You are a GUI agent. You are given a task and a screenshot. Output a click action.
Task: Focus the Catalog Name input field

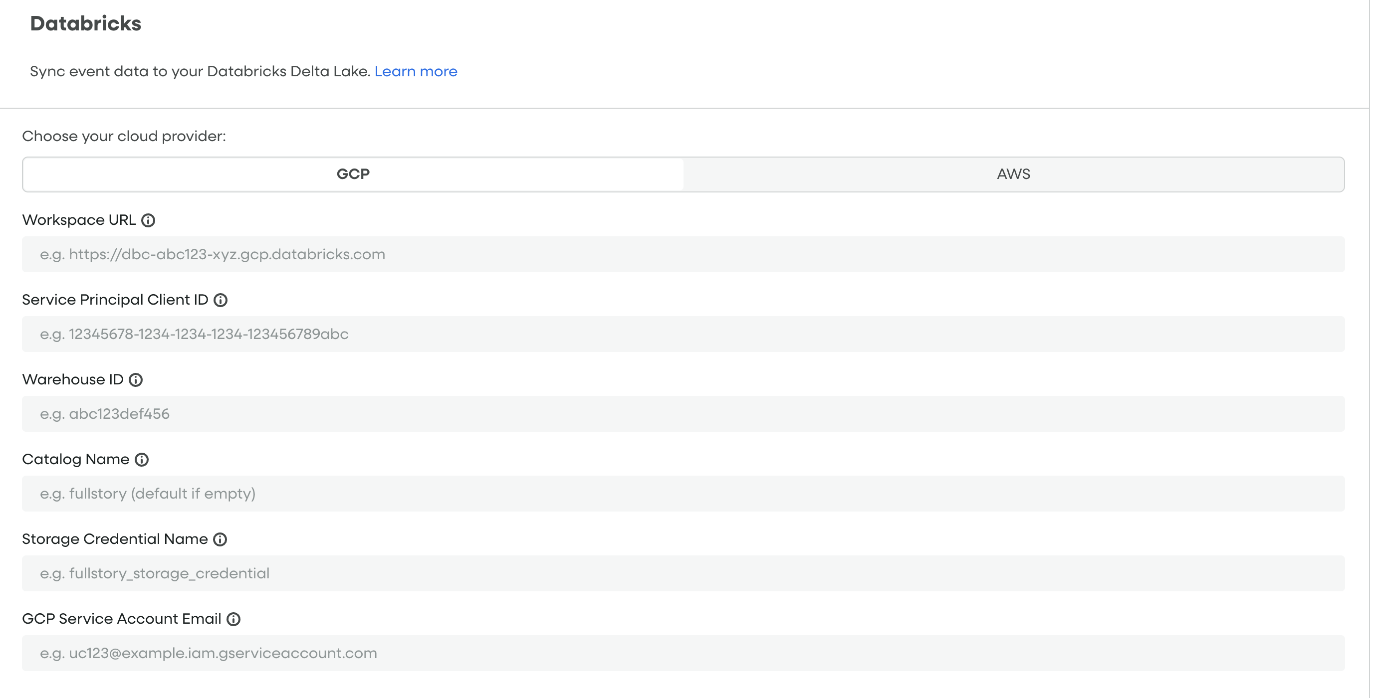tap(683, 494)
